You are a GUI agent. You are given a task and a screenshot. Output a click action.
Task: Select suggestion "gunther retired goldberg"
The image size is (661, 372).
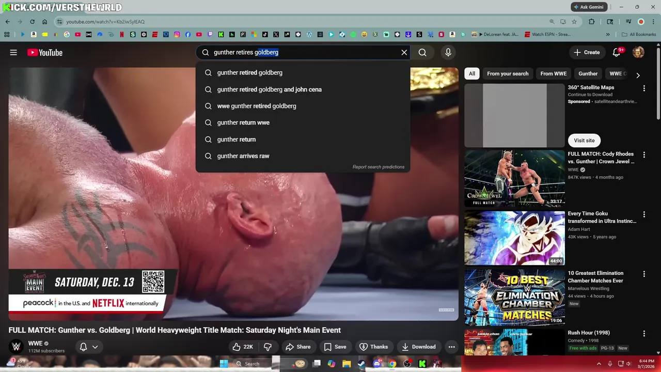(x=303, y=73)
